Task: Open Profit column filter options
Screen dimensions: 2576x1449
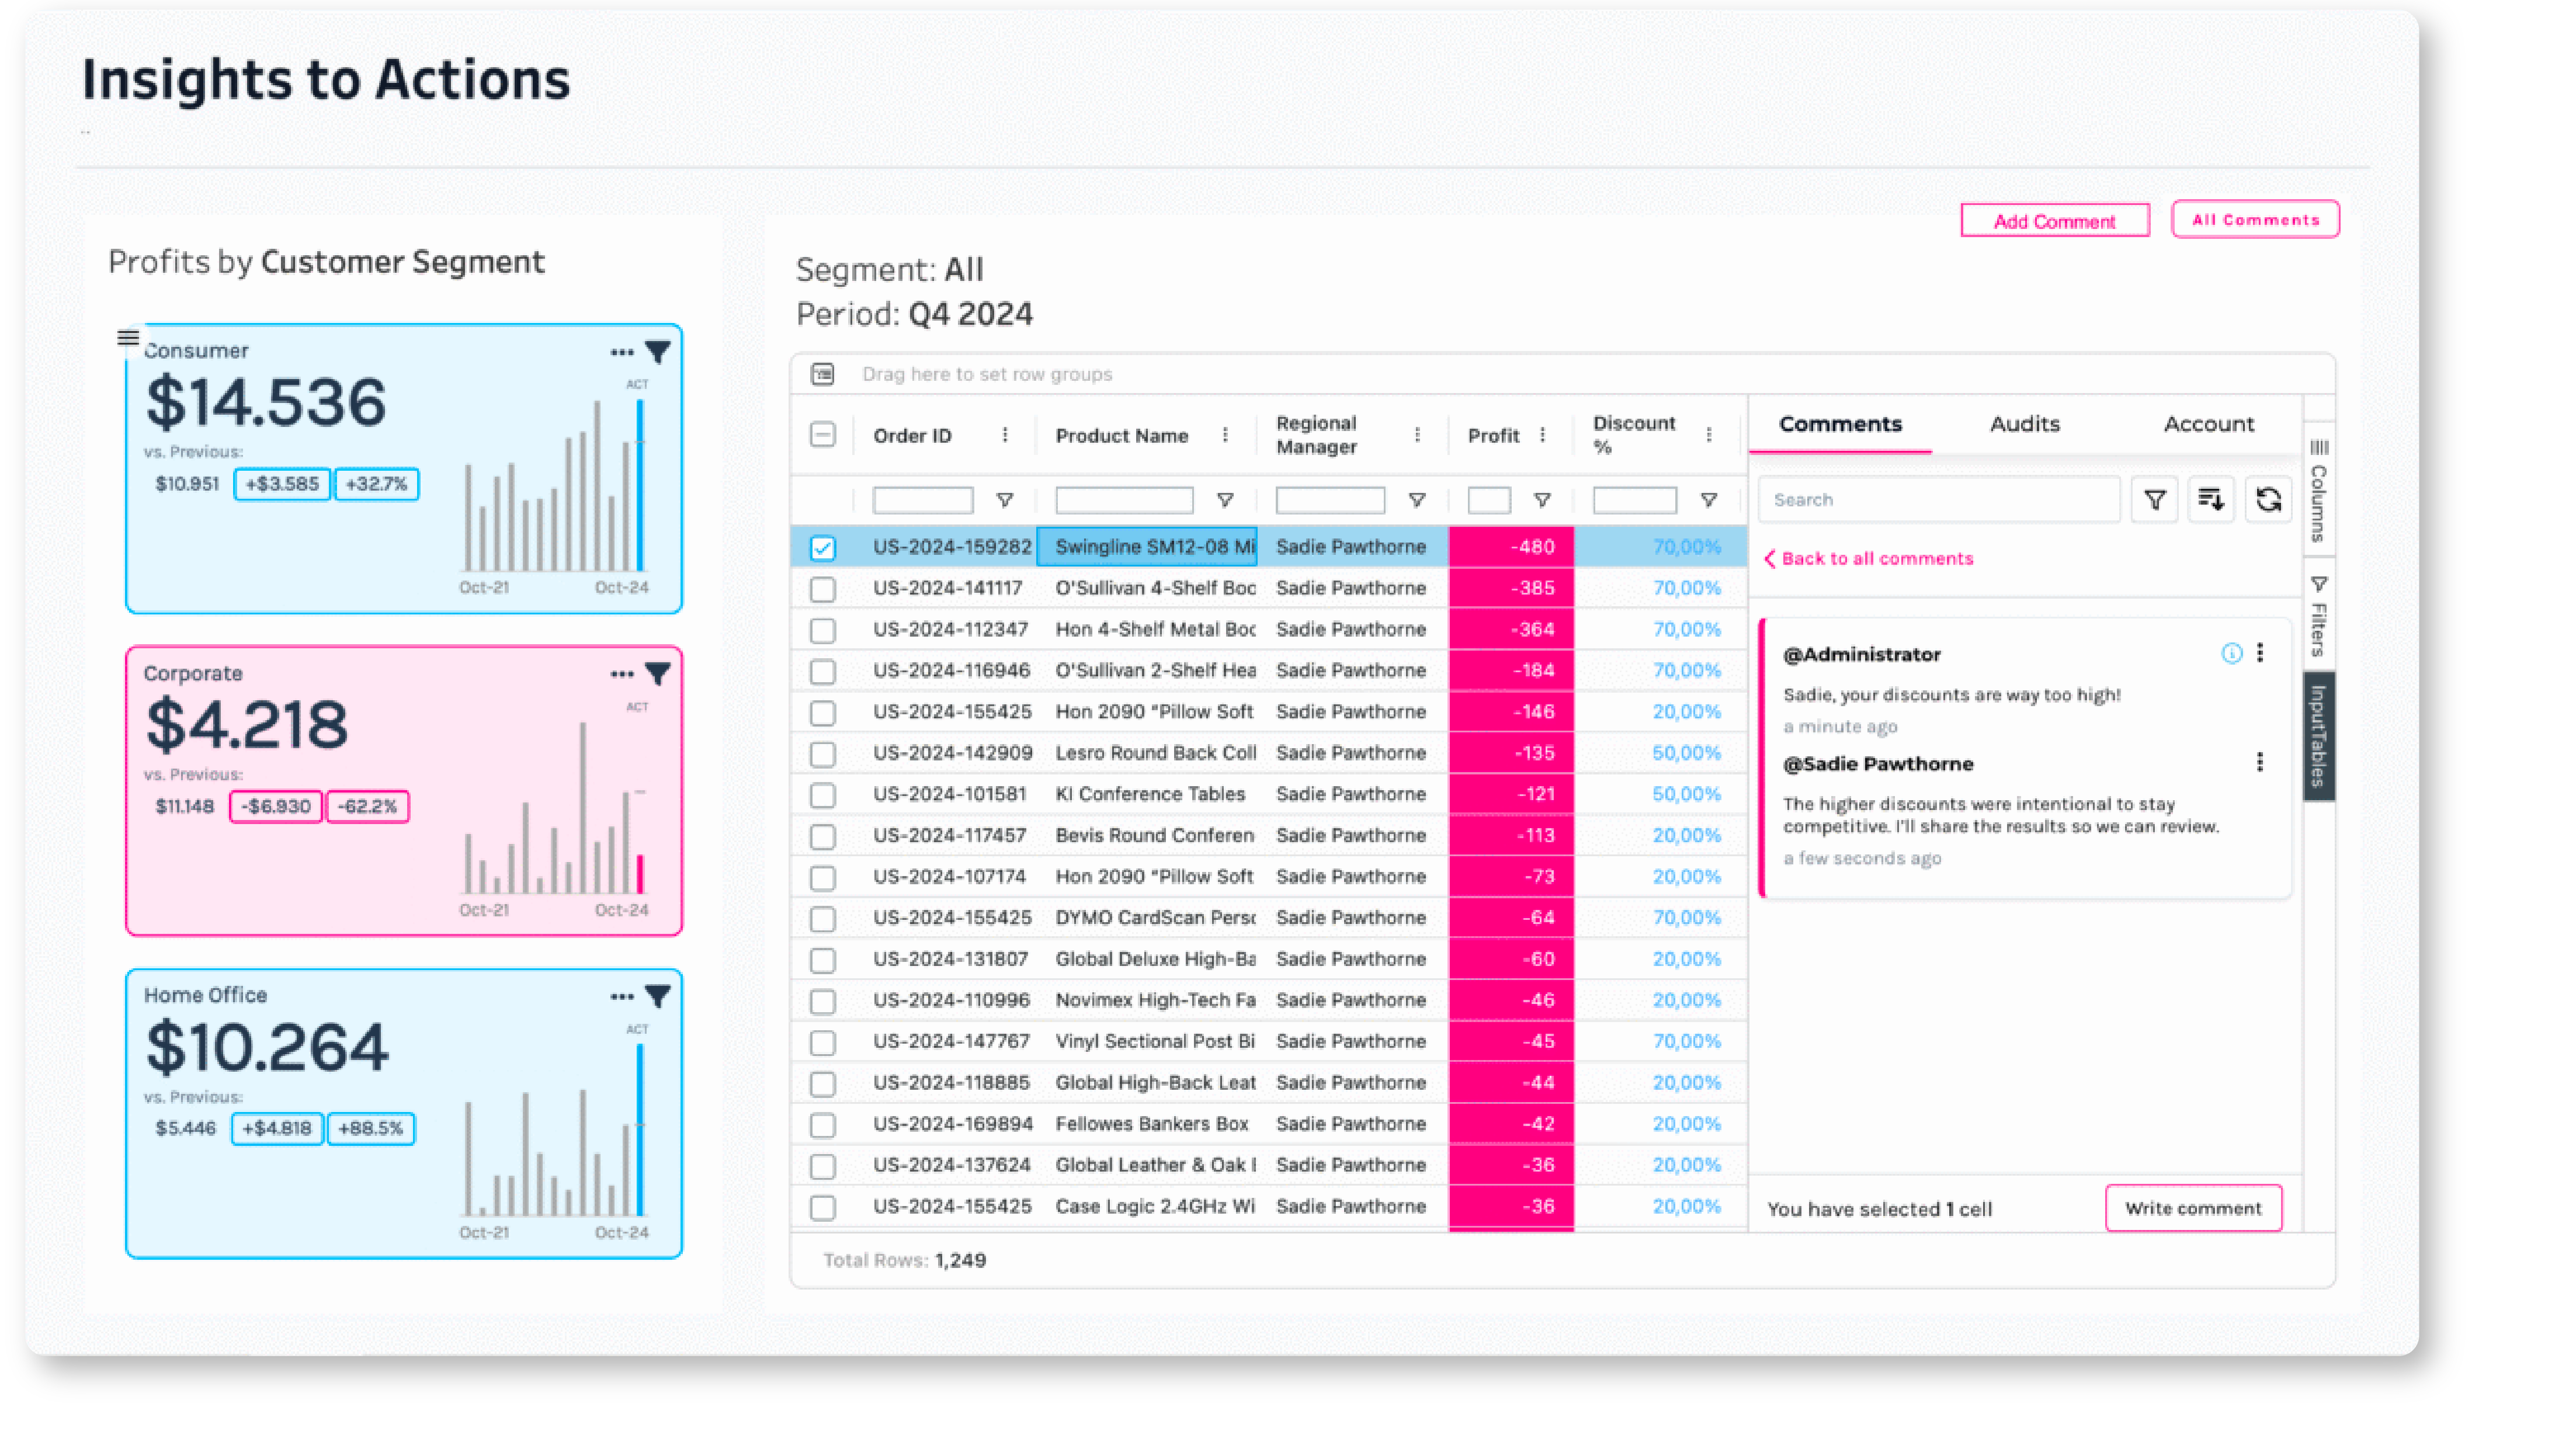Action: coord(1542,500)
